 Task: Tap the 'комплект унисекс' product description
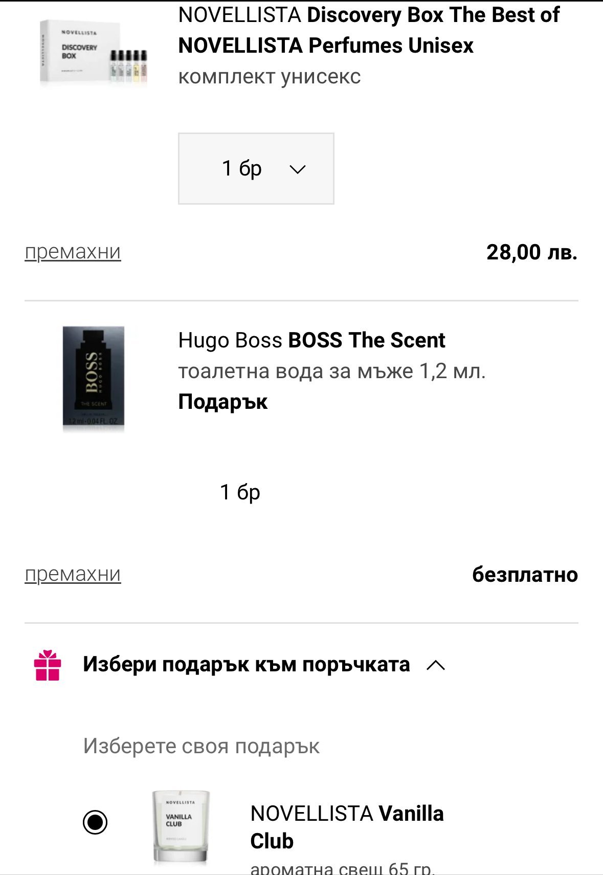[x=269, y=77]
